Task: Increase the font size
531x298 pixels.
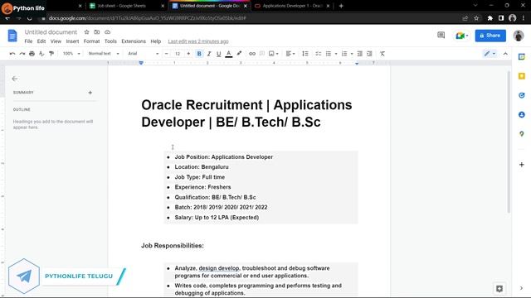Action: point(188,54)
